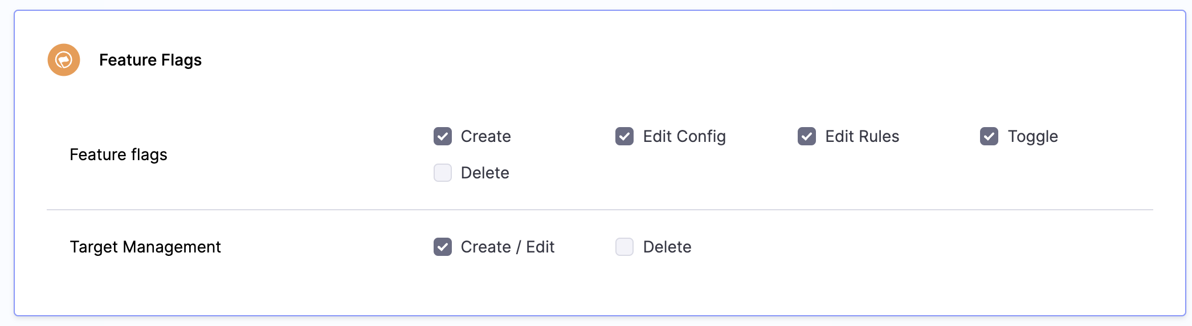
Task: Click the divider line between permission rows
Action: (598, 210)
